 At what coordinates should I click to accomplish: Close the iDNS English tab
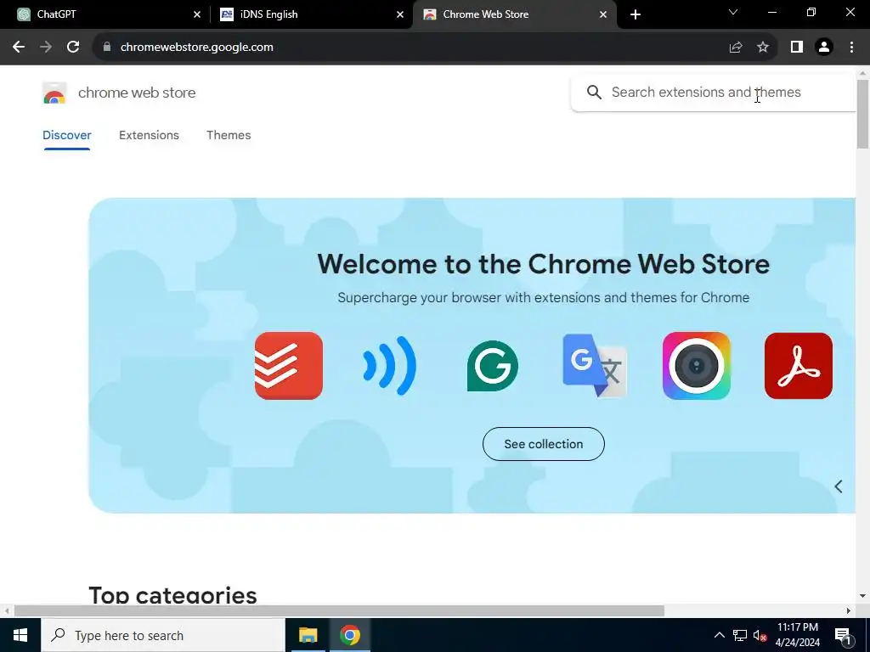click(400, 14)
